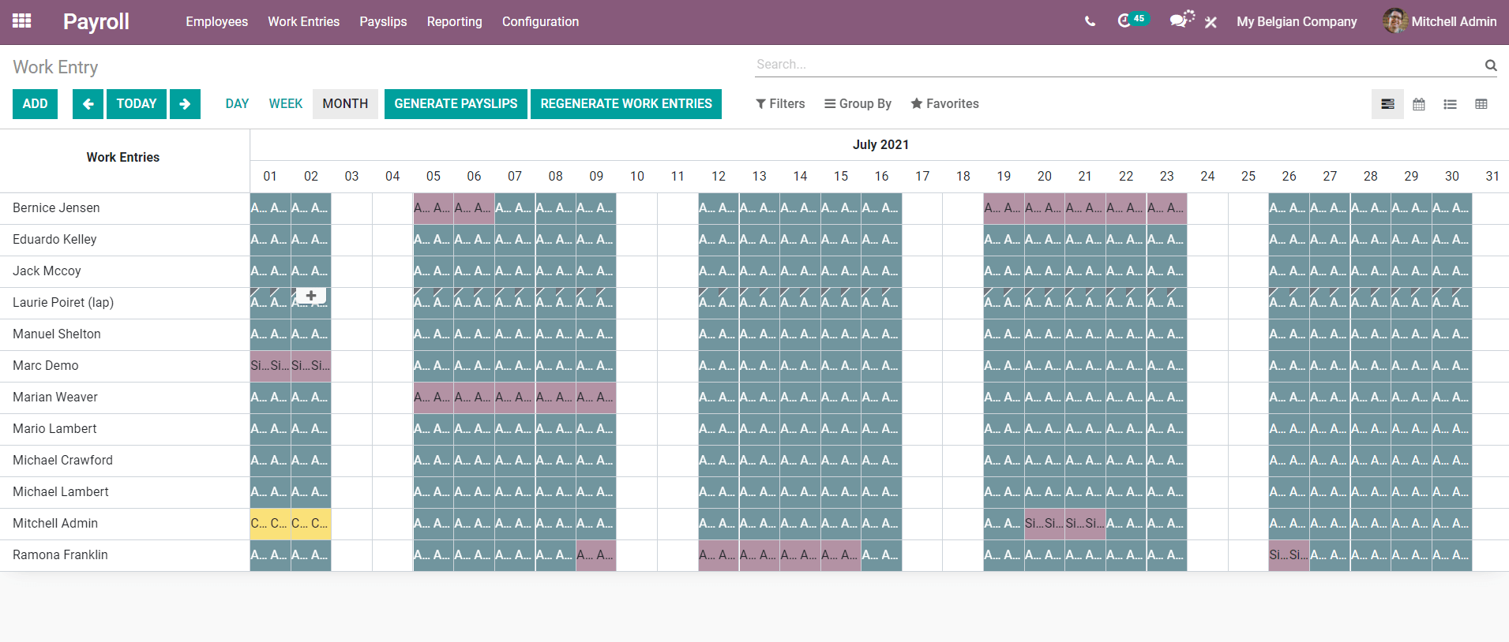This screenshot has height=642, width=1509.
Task: Open activities clock icon with 45 badge
Action: [1125, 21]
